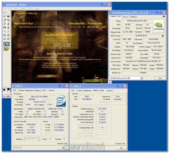Choose the Pencil tool in Paint
169x153 pixels.
[5, 24]
